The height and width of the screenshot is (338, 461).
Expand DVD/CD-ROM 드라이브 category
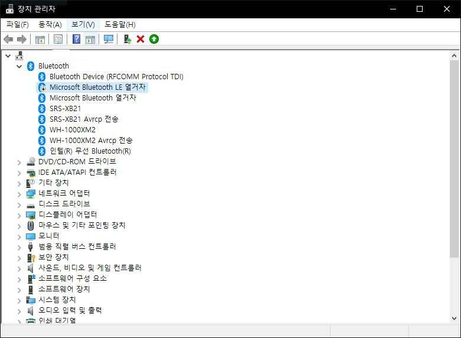pos(19,162)
